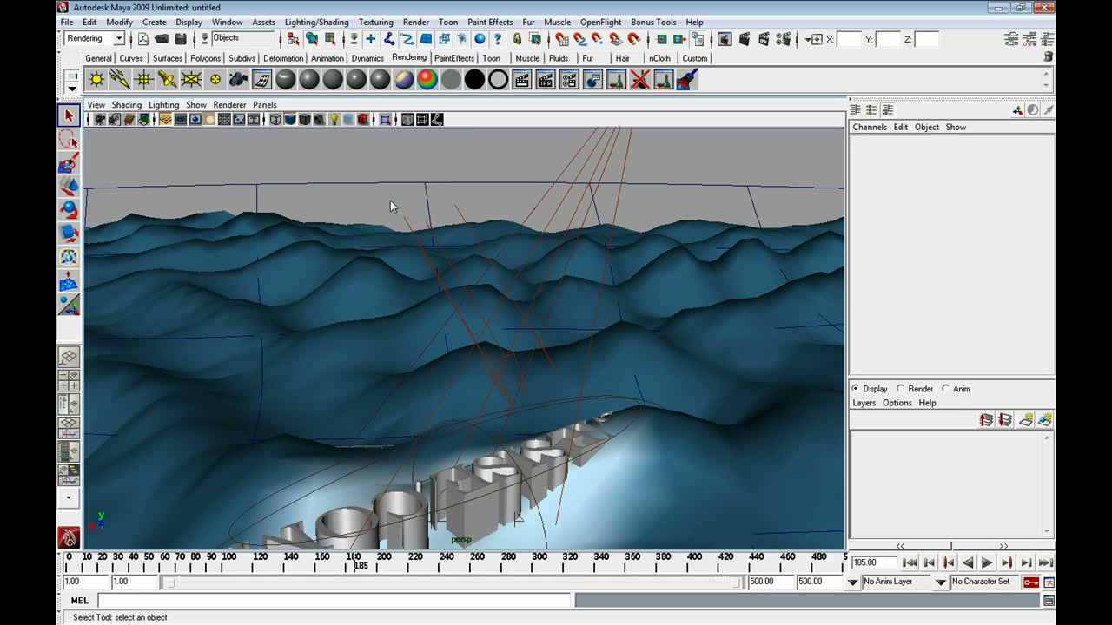Select the Lasso tool

(x=69, y=140)
